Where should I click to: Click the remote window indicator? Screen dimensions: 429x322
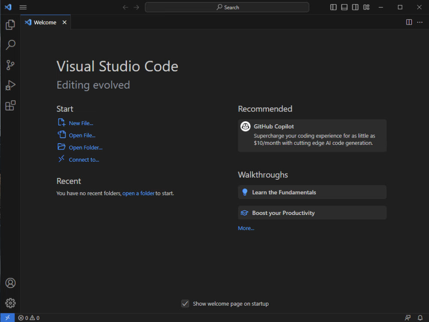(7, 318)
